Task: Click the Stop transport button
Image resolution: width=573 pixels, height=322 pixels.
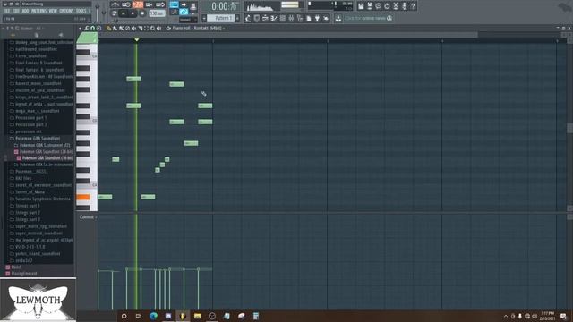Action: tap(133, 13)
